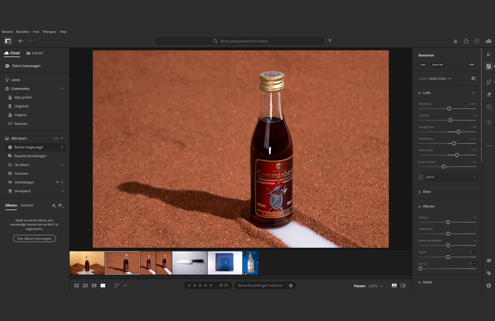Apply Auto adjustments
The image size is (495, 321).
tap(423, 65)
